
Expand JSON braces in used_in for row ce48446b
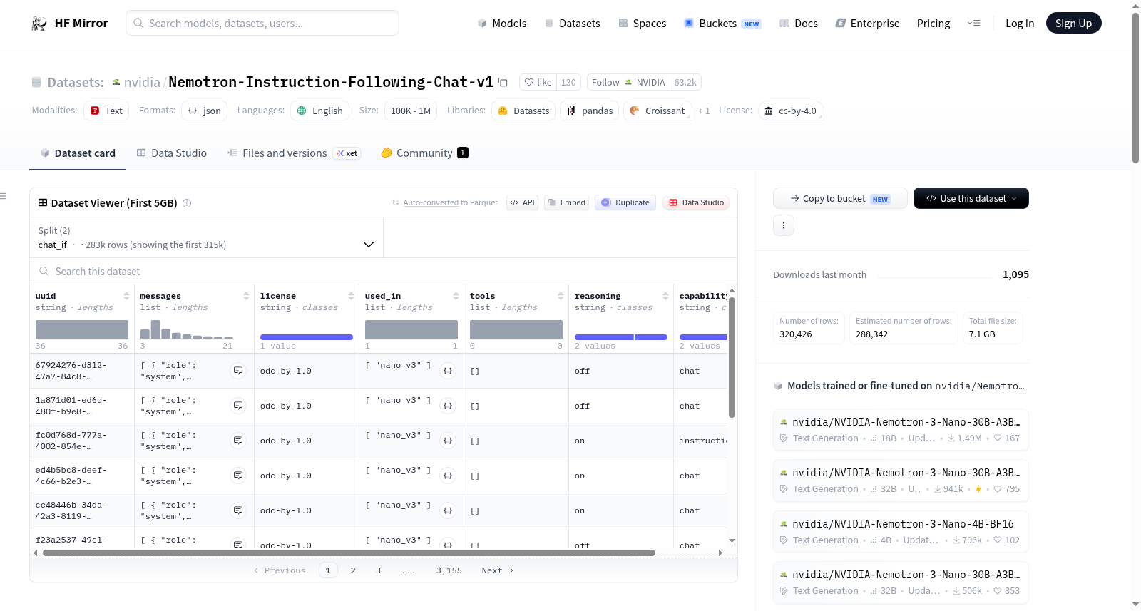(448, 510)
